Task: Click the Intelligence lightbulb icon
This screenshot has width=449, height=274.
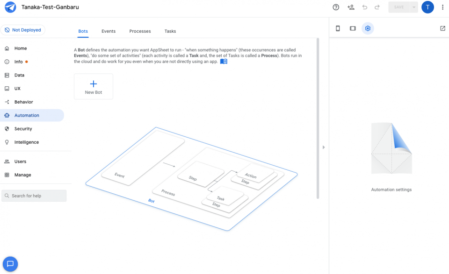Action: [x=7, y=142]
